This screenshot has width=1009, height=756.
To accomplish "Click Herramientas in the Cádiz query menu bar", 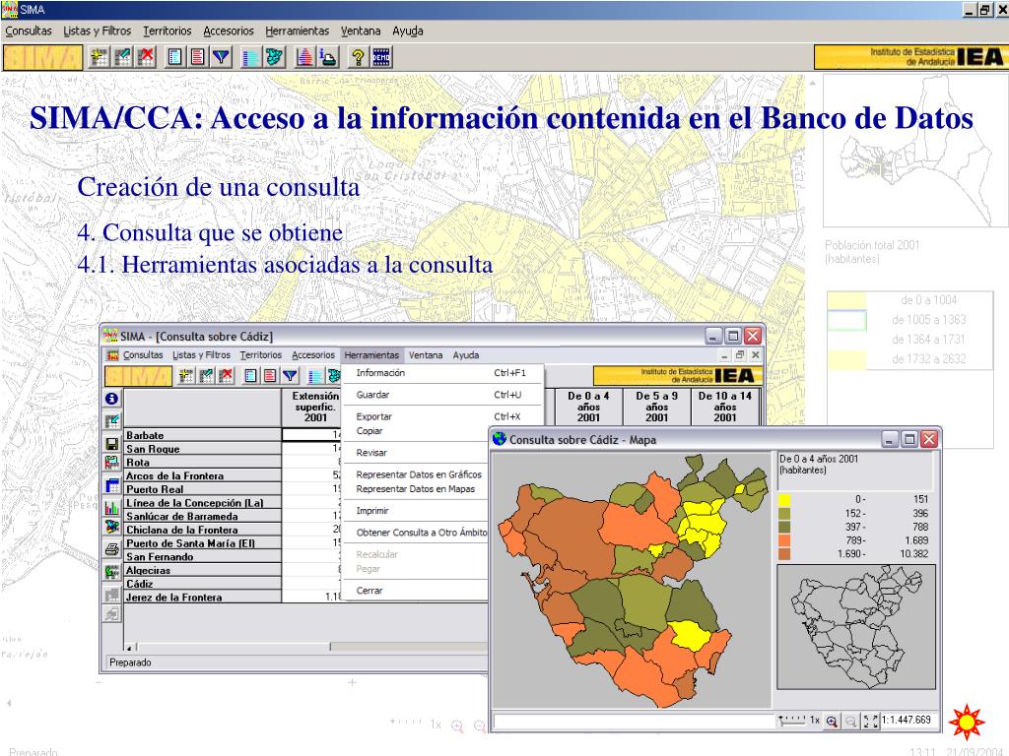I will (x=371, y=354).
